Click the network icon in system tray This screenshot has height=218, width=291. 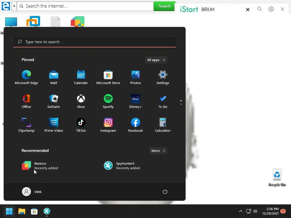point(248,211)
